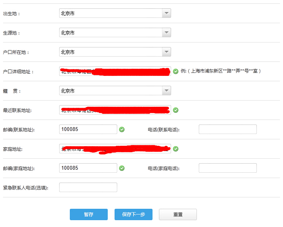Expand the 籍贯 dropdown selector
Viewport: 283px width, 227px height.
pos(166,91)
